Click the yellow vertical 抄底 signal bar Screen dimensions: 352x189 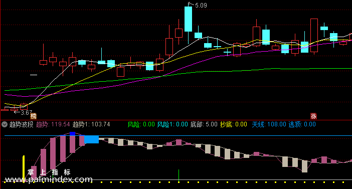(x=24, y=169)
